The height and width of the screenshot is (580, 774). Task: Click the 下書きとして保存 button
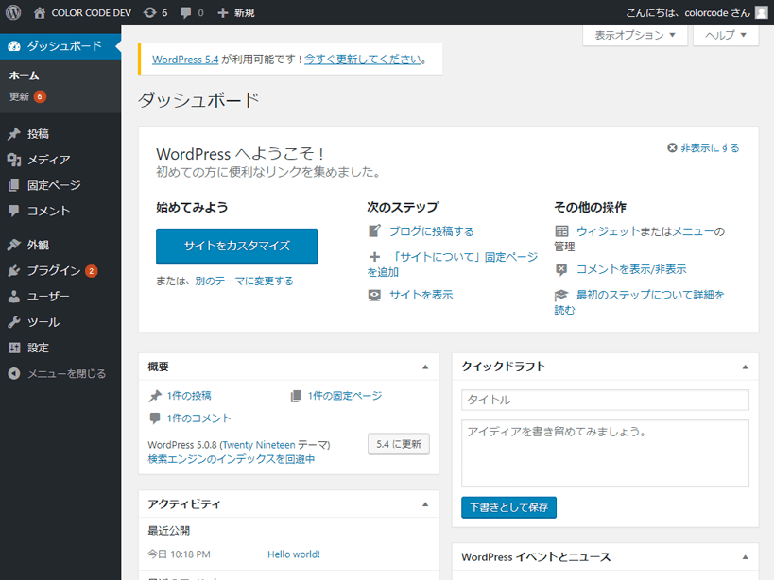(x=509, y=507)
